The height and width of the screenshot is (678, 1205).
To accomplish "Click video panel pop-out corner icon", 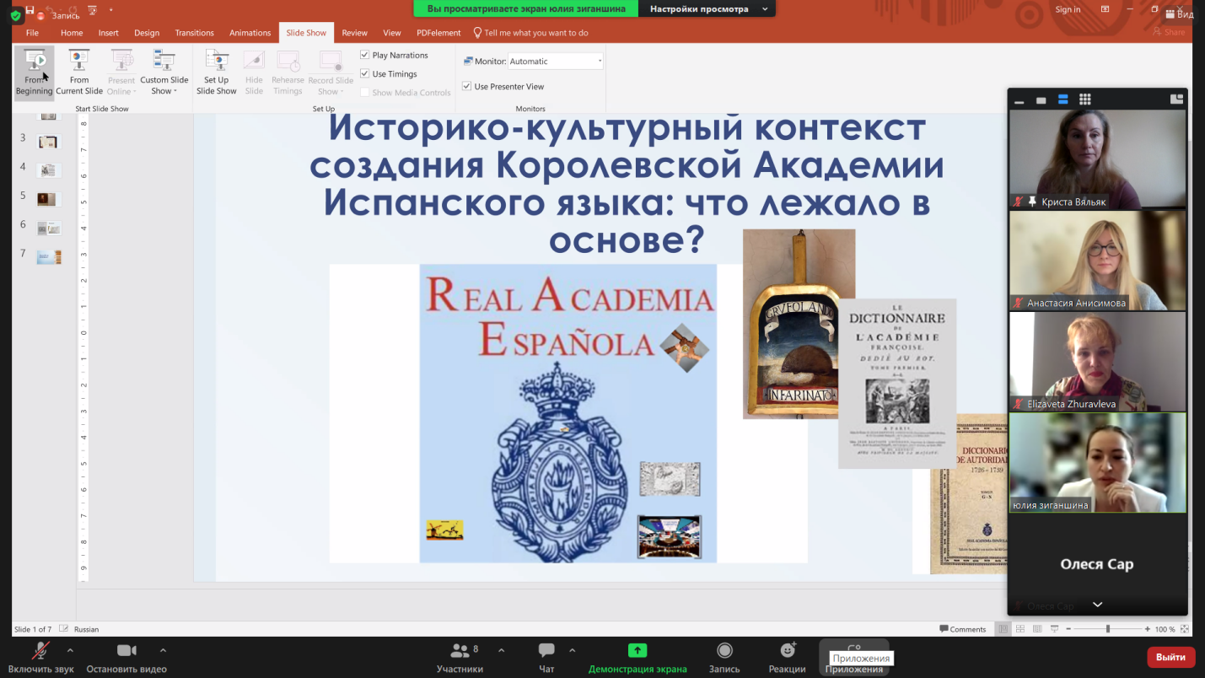I will 1176,100.
